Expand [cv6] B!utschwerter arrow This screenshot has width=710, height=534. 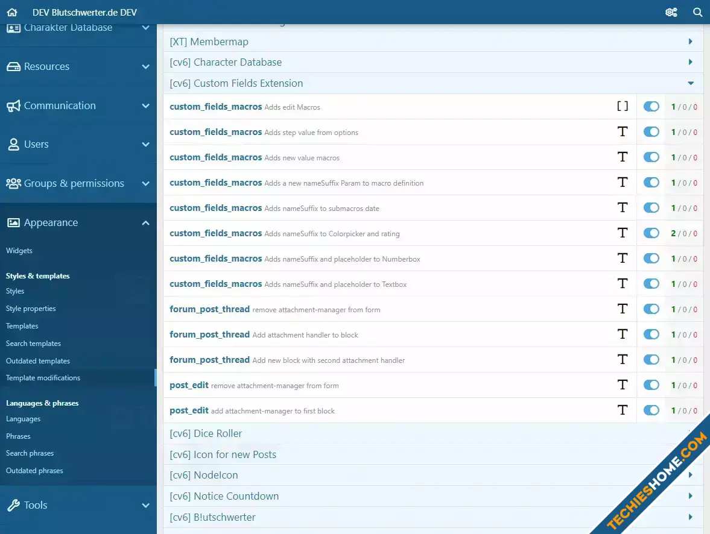click(691, 517)
